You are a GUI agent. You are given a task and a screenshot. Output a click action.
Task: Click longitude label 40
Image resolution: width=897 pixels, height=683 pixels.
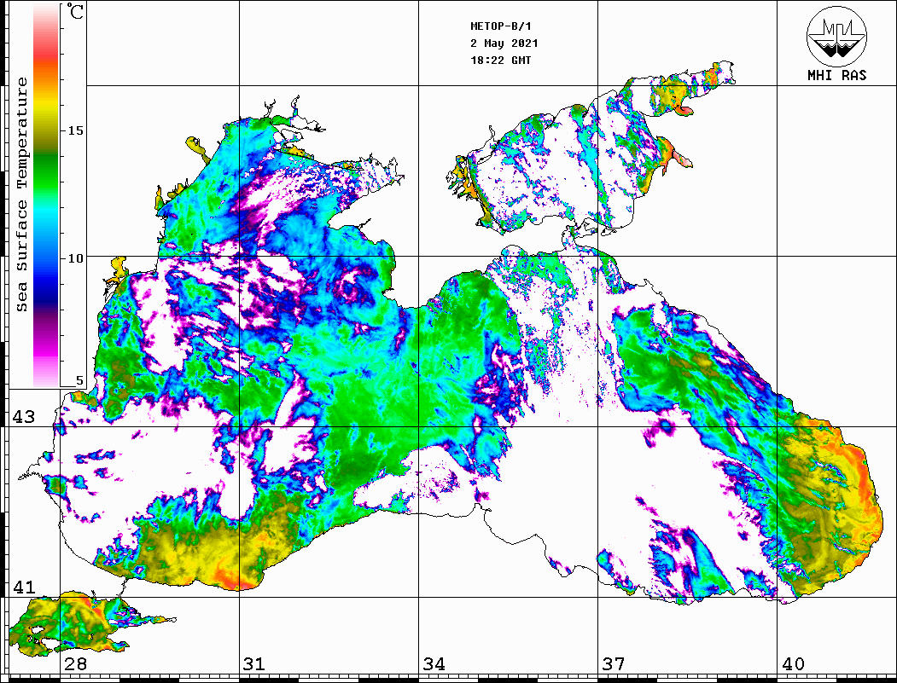pos(792,663)
